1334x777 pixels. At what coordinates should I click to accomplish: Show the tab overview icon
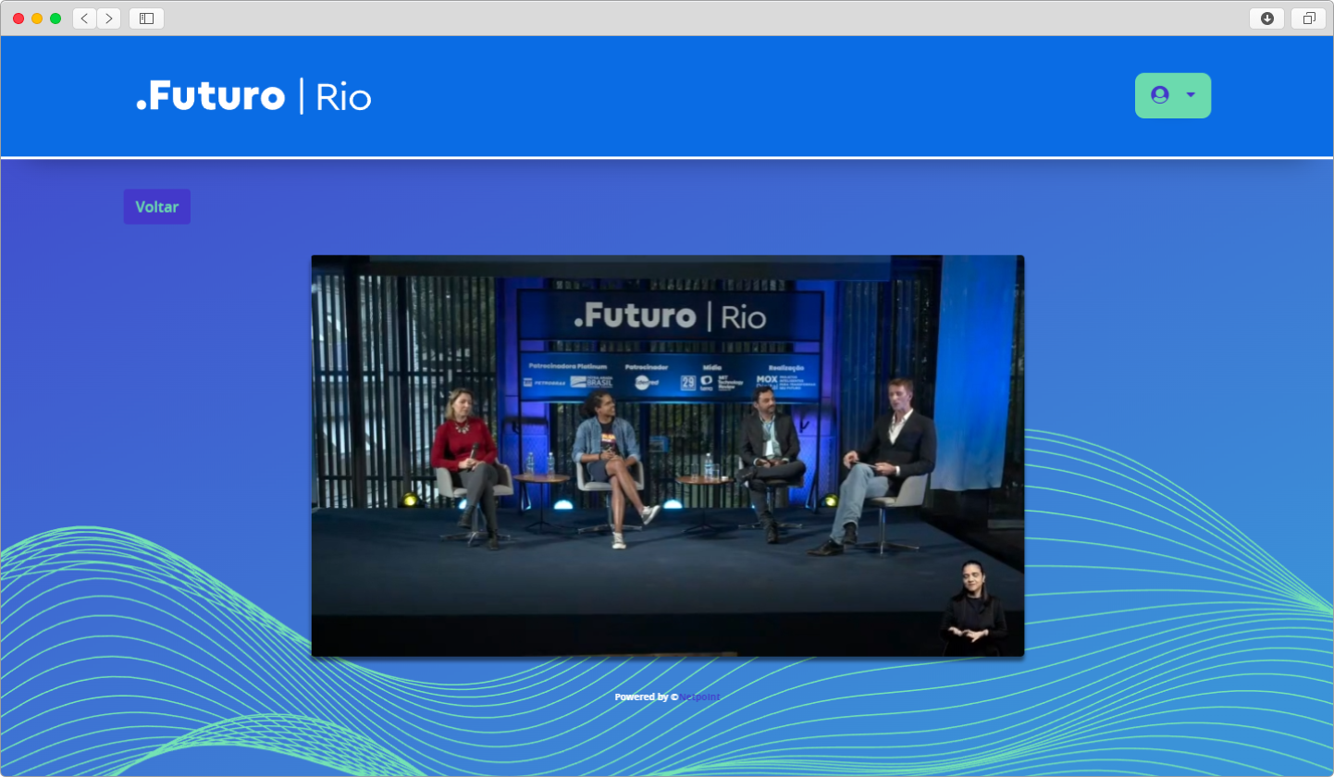tap(1309, 18)
